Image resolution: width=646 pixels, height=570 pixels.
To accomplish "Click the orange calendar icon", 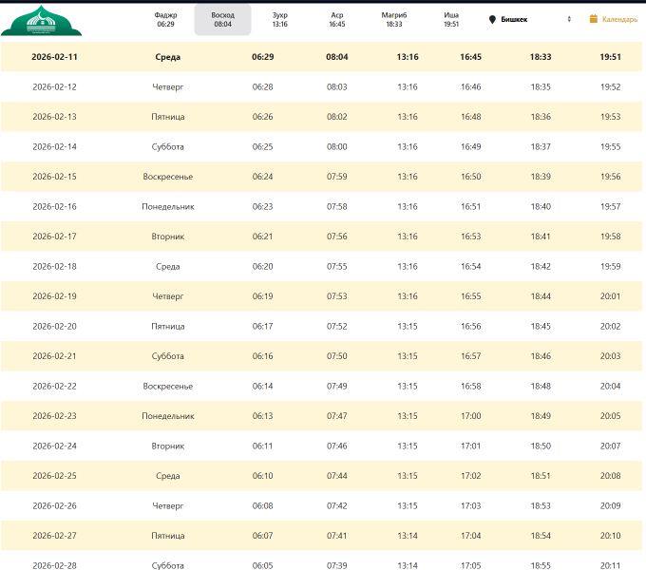I will 594,19.
